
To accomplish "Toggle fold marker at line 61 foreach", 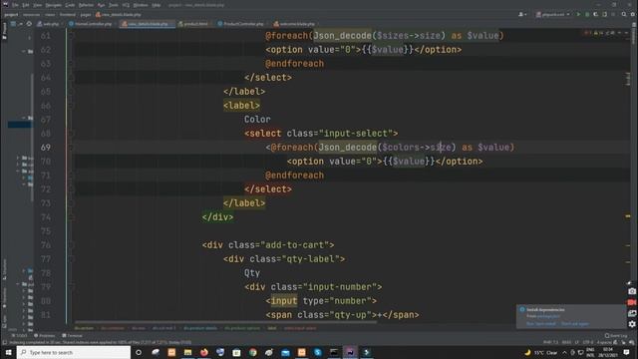I will point(71,36).
